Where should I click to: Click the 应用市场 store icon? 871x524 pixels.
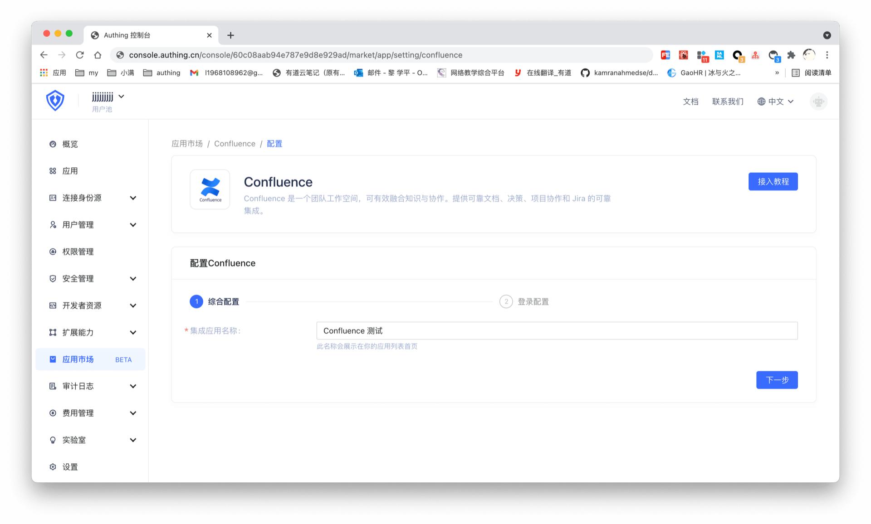(53, 359)
